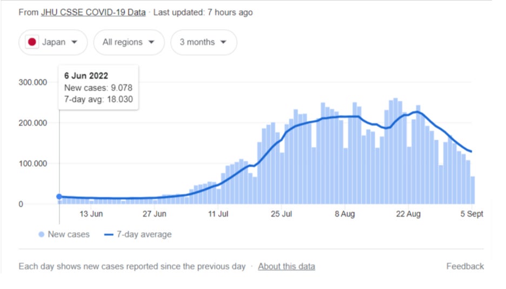This screenshot has width=506, height=289.
Task: Click the arrow beside 3 months
Action: [223, 42]
